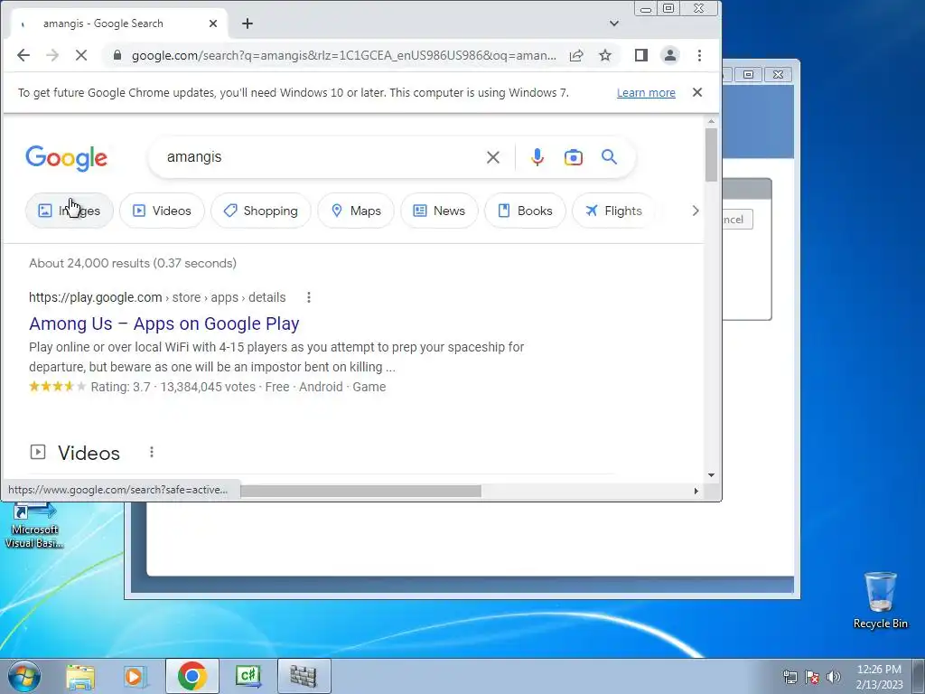The height and width of the screenshot is (694, 925).
Task: Go back using Chrome's back arrow
Action: pos(23,55)
